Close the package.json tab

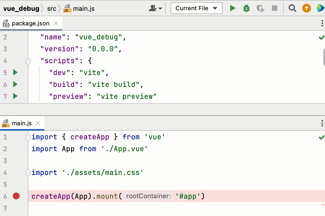point(56,23)
